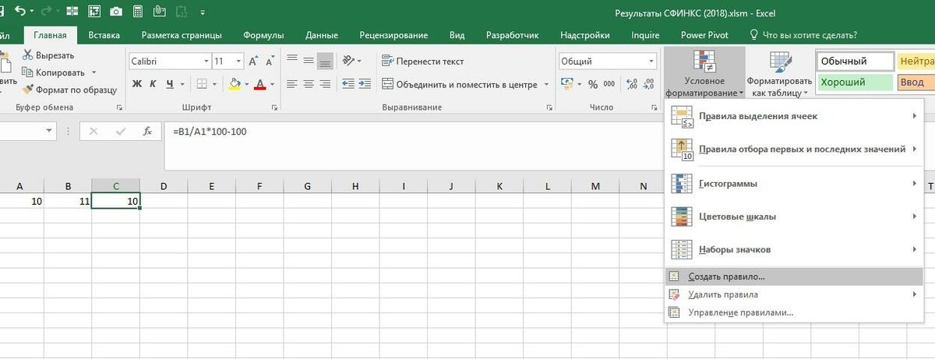Increase decimal places
Screen dimensions: 935x359
pyautogui.click(x=631, y=84)
